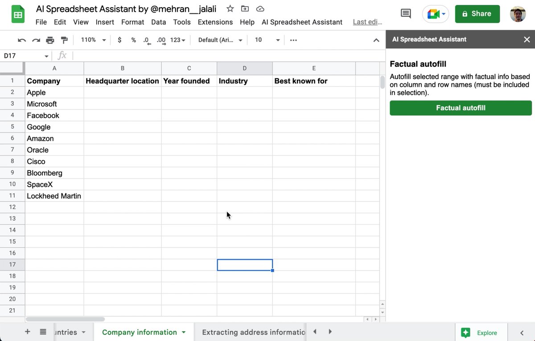Image resolution: width=535 pixels, height=341 pixels.
Task: Open Company information tab menu arrow
Action: tap(183, 332)
